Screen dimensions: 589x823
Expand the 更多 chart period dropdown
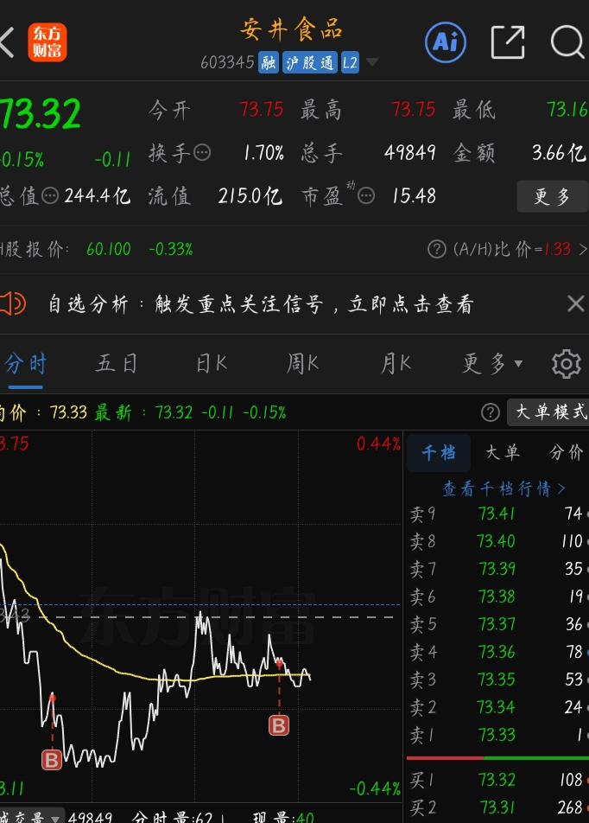pos(492,364)
